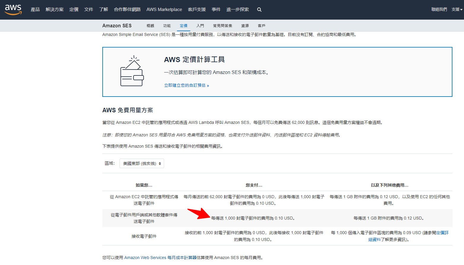The image size is (464, 265).
Task: Click the 您支付… column header
Action: (254, 185)
